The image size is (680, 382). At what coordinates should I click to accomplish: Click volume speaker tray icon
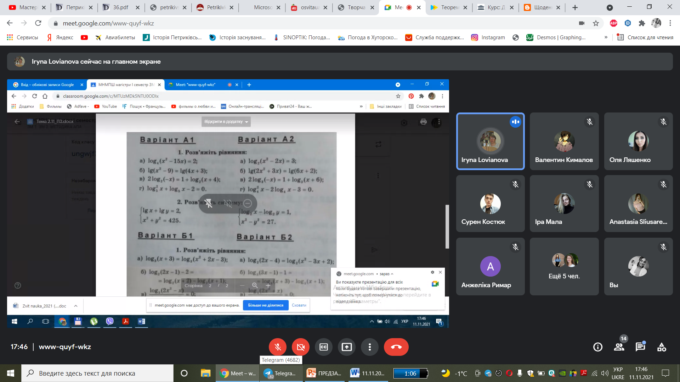click(x=605, y=373)
